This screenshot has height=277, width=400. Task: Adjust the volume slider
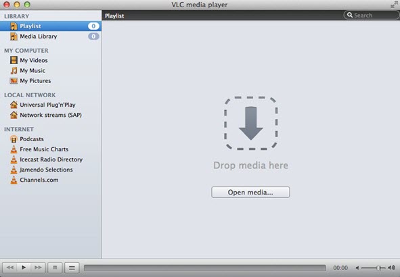click(374, 268)
